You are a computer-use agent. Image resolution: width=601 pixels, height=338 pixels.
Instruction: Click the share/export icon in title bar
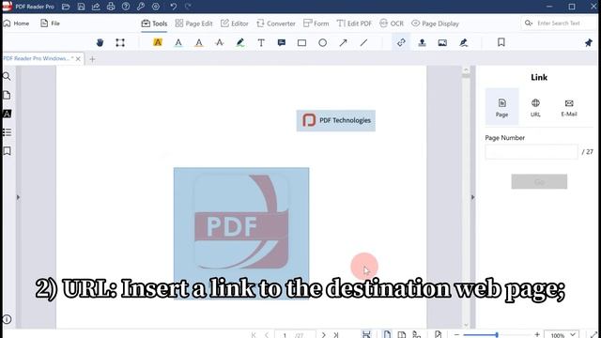pyautogui.click(x=96, y=7)
